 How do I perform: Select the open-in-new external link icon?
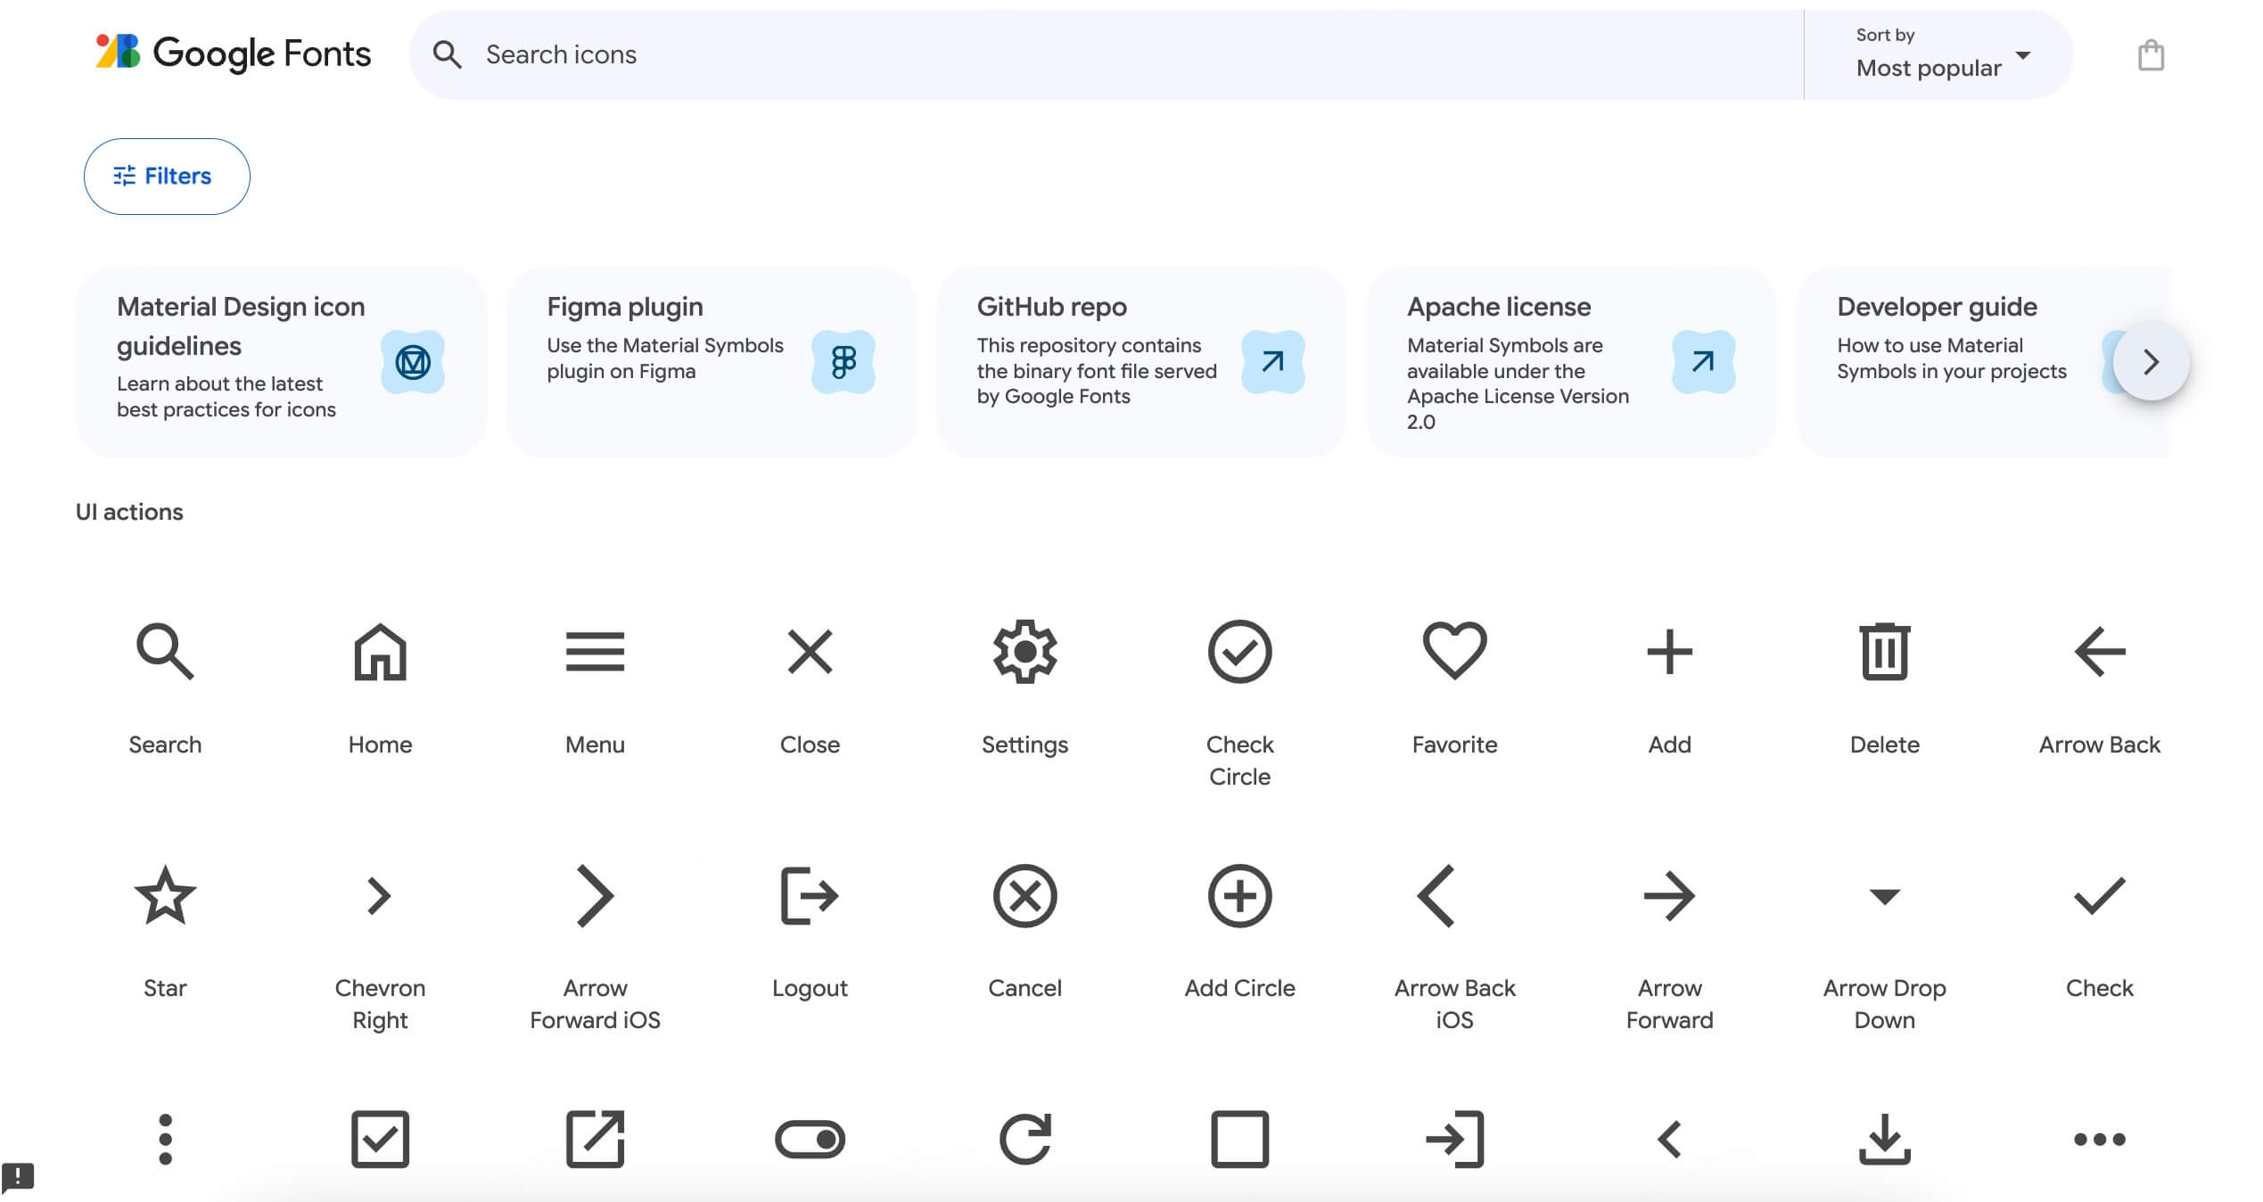click(595, 1139)
